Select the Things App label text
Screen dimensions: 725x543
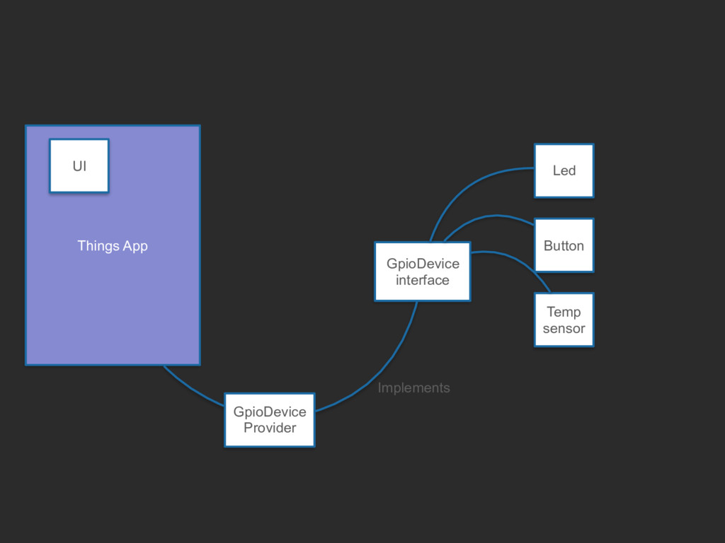[x=113, y=245]
